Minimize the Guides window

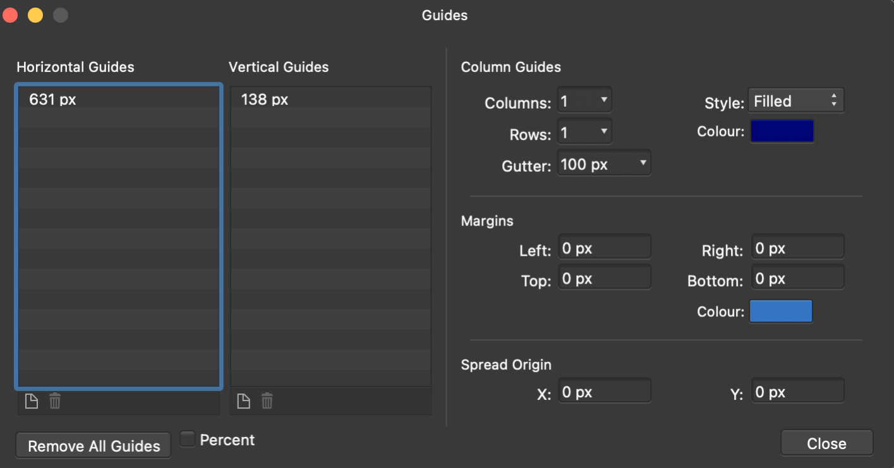[x=35, y=15]
